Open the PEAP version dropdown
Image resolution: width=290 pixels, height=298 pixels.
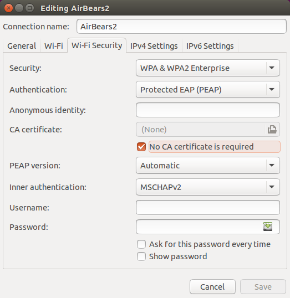coord(208,166)
